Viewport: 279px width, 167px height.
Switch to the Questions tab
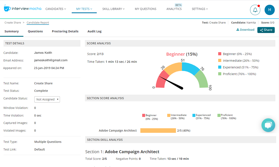click(35, 31)
